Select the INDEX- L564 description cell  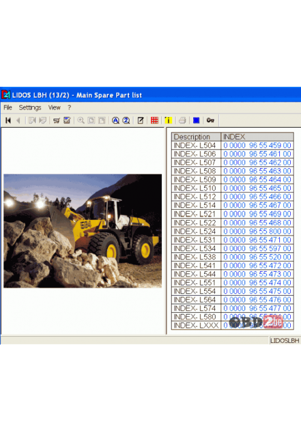point(196,299)
